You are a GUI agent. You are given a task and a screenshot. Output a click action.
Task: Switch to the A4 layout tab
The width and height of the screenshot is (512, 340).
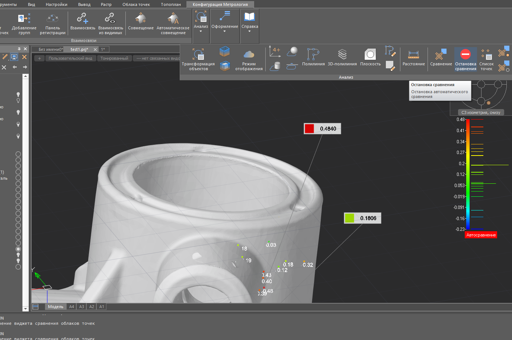tap(71, 307)
